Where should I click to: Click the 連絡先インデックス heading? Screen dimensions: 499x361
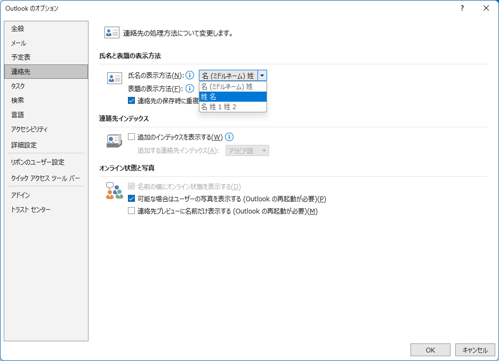(124, 119)
